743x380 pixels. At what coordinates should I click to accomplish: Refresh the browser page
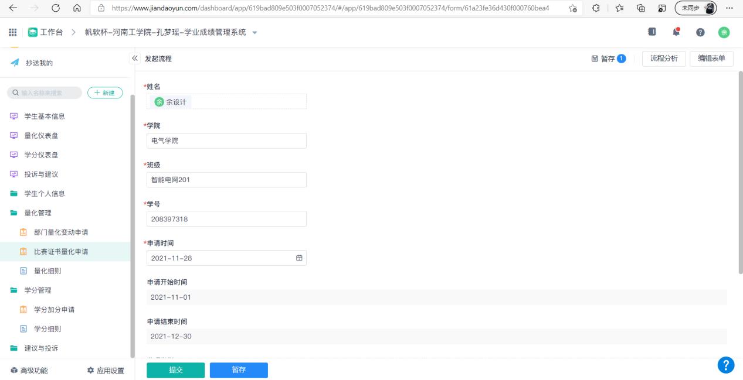(56, 8)
